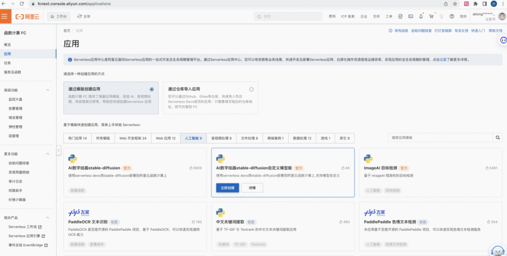Select 通过模版创建应用 radio button
This screenshot has height=256, width=507.
(x=152, y=89)
